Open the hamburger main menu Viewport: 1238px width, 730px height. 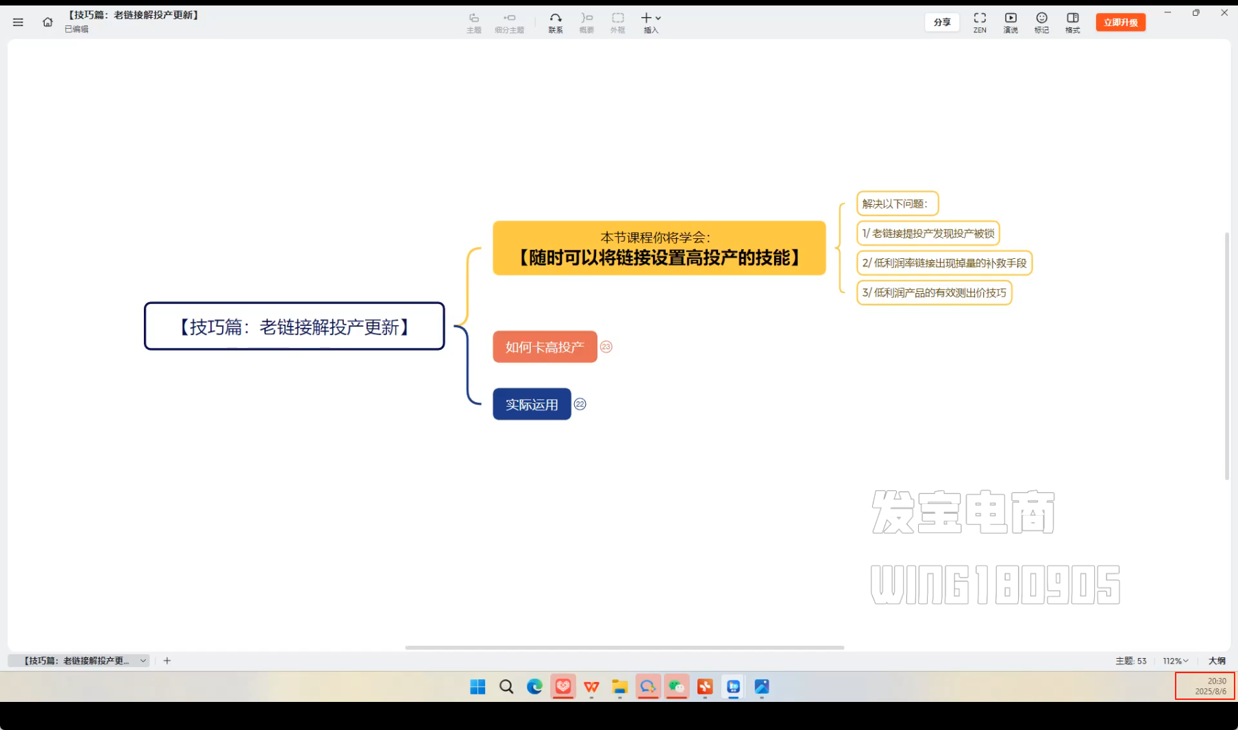point(18,23)
